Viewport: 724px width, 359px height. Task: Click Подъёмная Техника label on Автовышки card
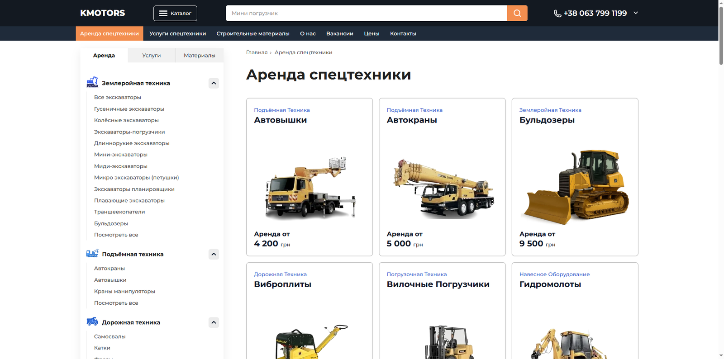coord(282,110)
